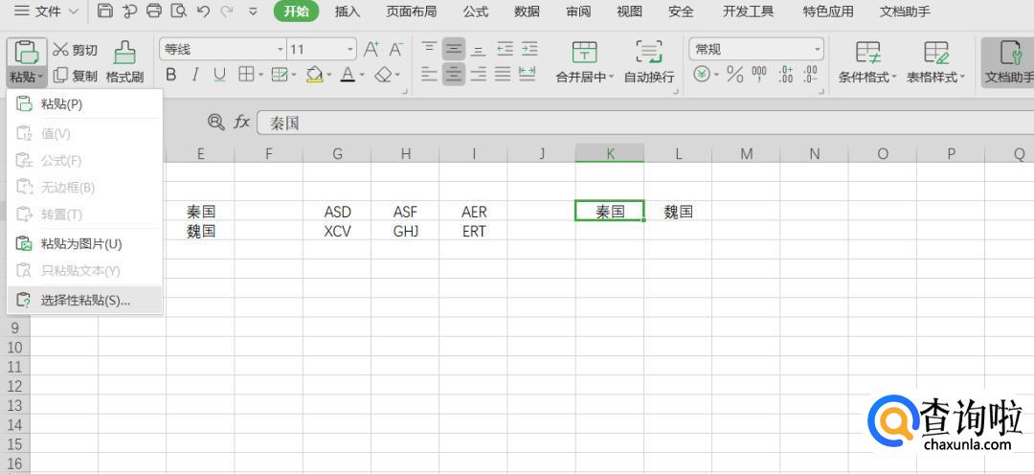Viewport: 1034px width, 474px height.
Task: Switch to the 插入 ribbon tab
Action: coord(348,11)
